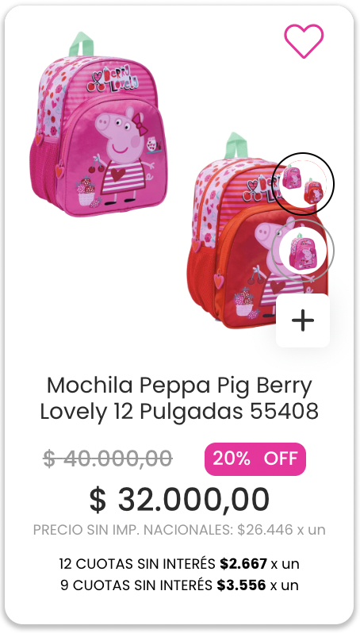
Task: Click the green handle of red backpack
Action: (x=236, y=146)
